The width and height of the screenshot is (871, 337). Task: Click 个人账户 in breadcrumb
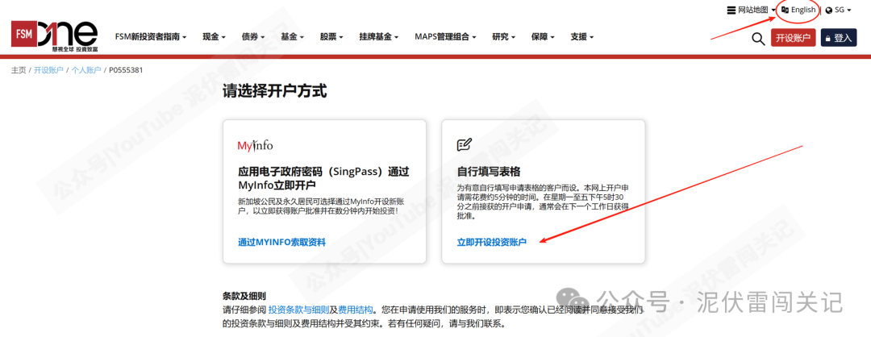86,70
